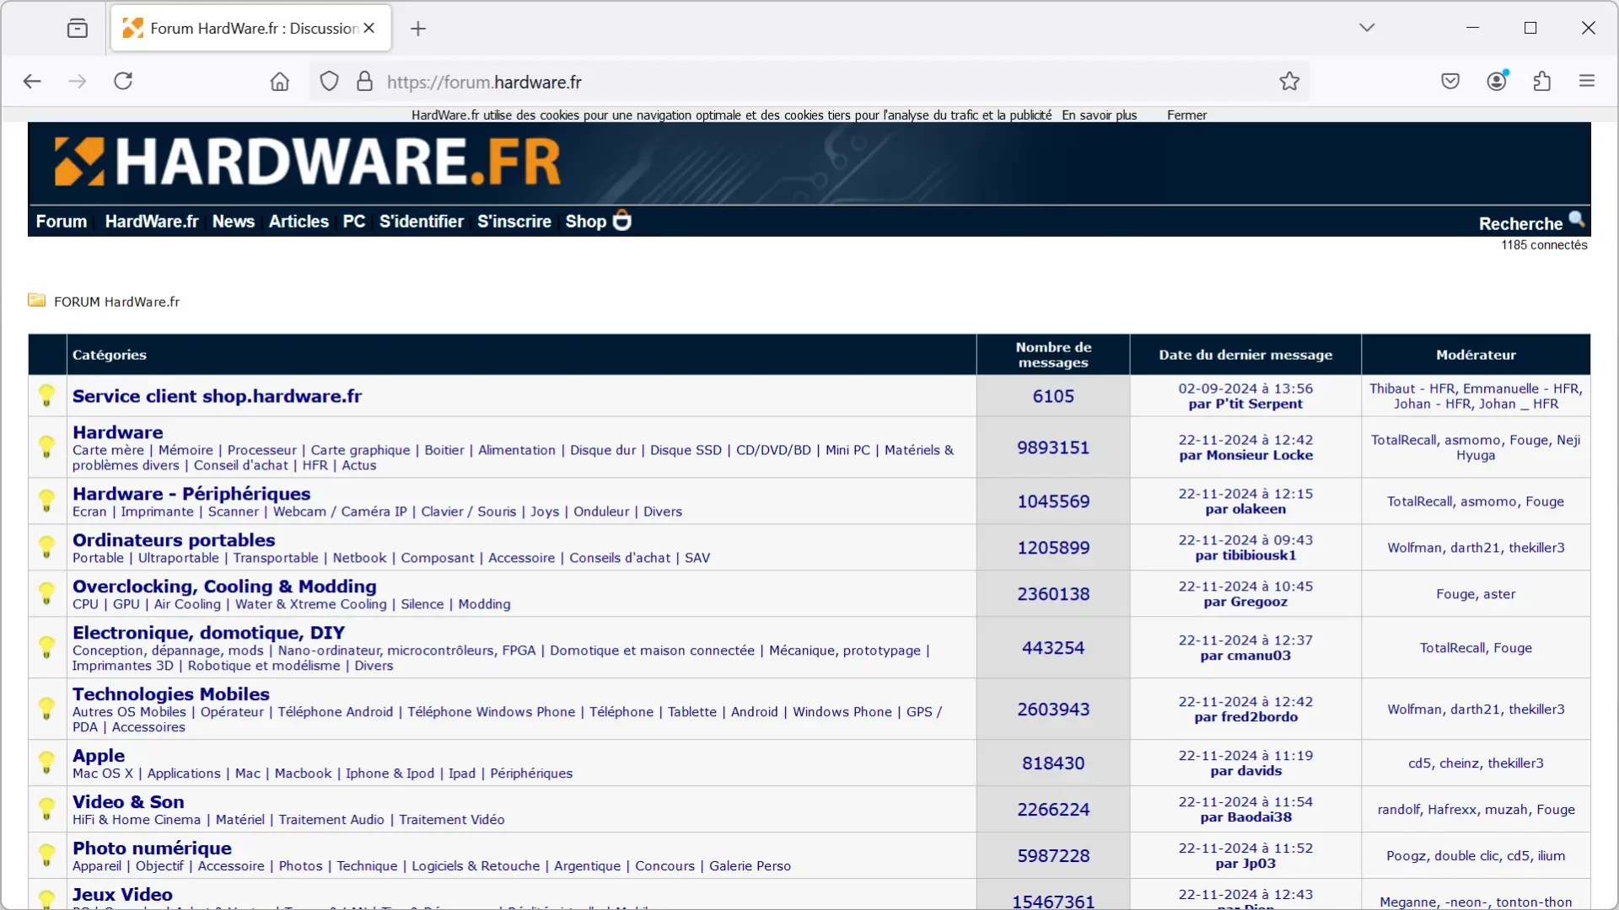
Task: Open the News menu item
Action: [x=234, y=222]
